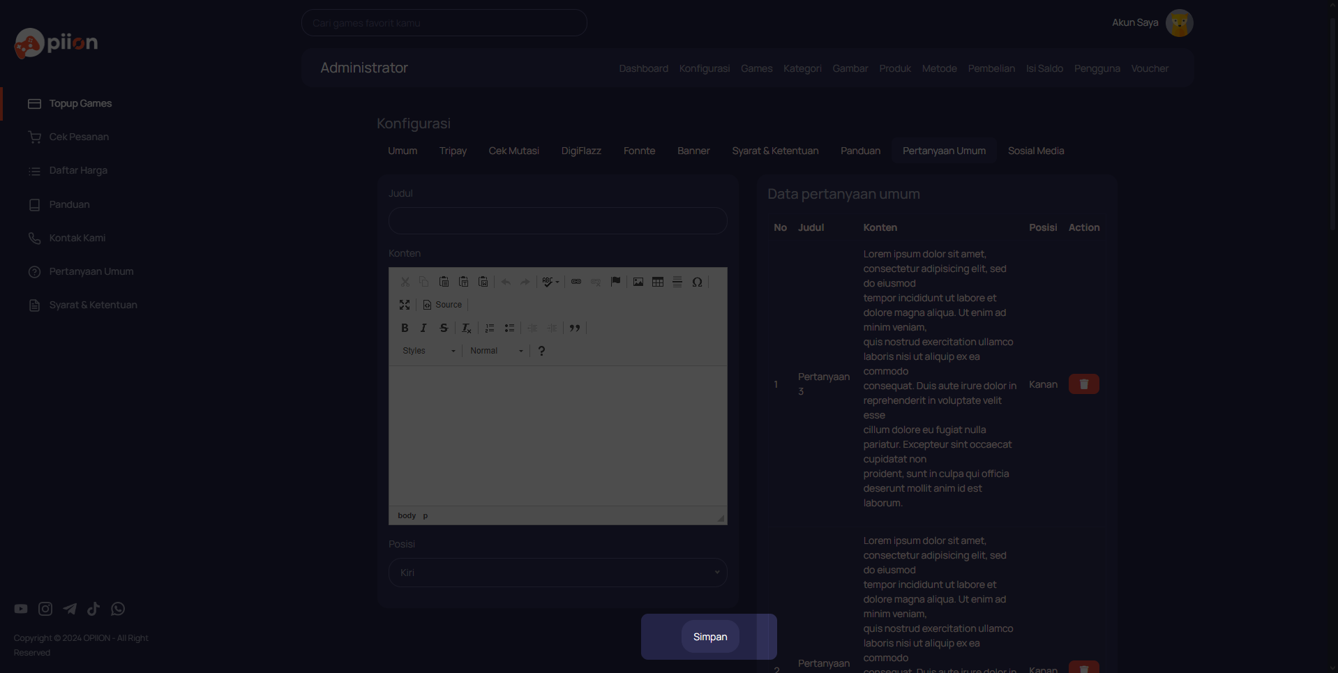1338x673 pixels.
Task: Click the YouTube icon in sidebar footer
Action: click(x=21, y=609)
